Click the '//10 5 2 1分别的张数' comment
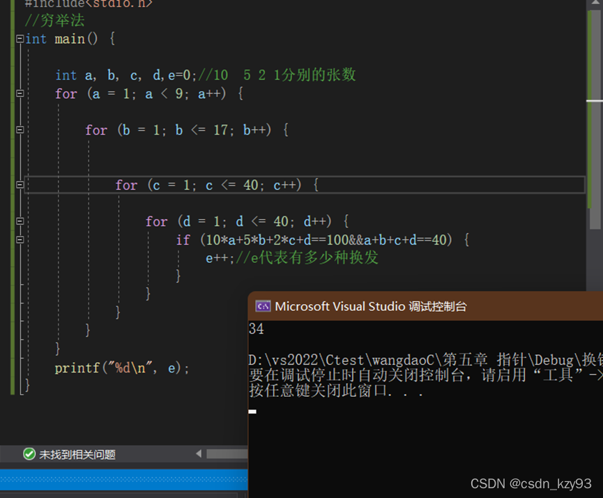Image resolution: width=603 pixels, height=498 pixels. 277,75
